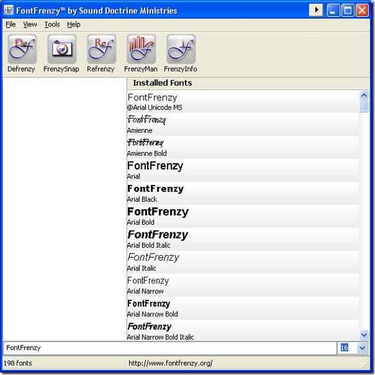Select the Arial font entry
Viewport: 375px width, 375px height.
pos(243,171)
